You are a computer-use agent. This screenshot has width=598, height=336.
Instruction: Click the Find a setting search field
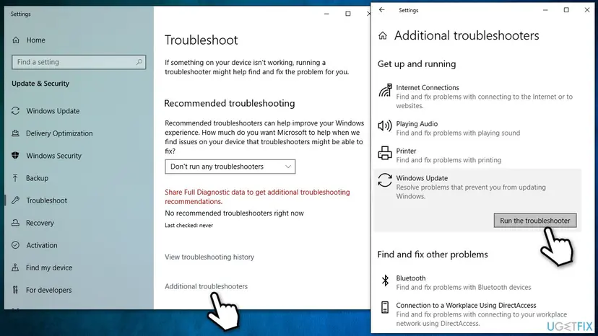[x=79, y=62]
